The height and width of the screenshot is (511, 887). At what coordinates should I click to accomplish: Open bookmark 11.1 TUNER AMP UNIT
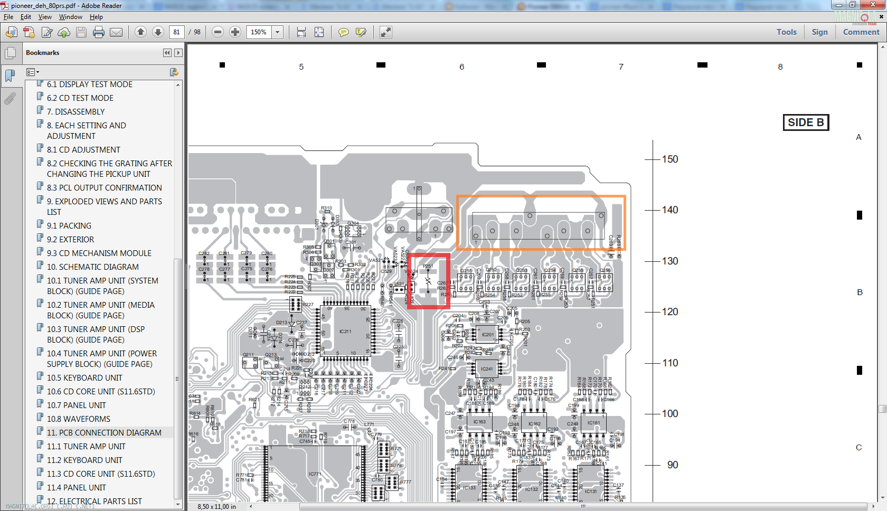pos(86,447)
